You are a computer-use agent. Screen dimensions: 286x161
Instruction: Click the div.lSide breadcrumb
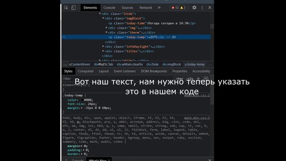[x=152, y=64]
